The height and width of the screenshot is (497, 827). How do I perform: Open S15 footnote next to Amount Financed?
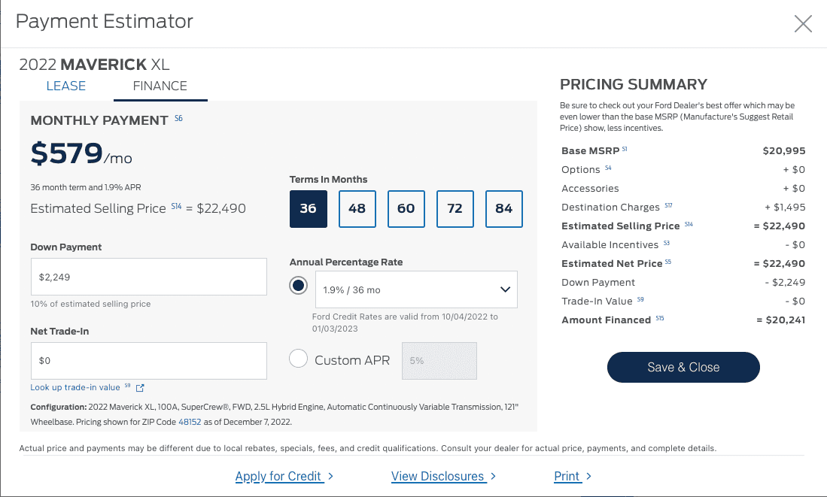point(660,318)
